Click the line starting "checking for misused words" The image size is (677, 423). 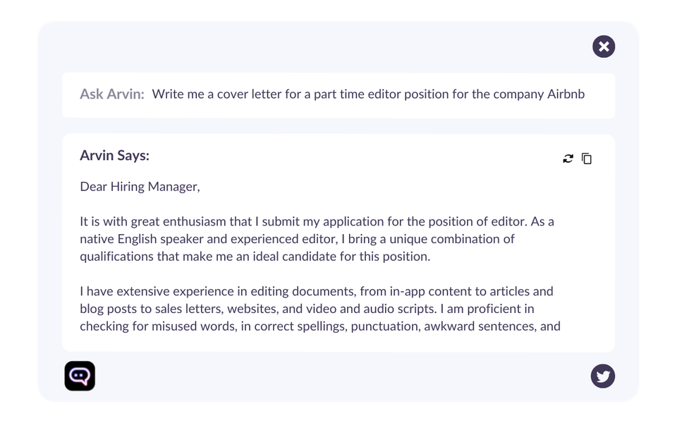(319, 326)
